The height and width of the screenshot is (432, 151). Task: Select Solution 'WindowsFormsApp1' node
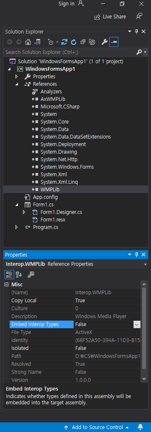coord(71,61)
